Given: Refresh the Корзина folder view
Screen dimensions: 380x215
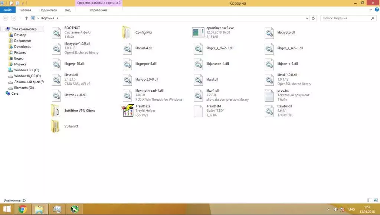Looking at the screenshot, I should pos(313,18).
